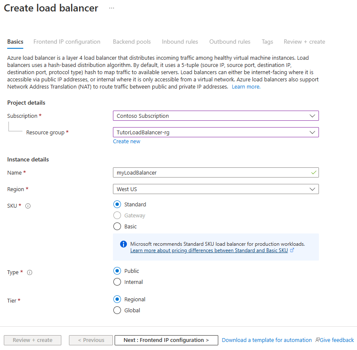Go to the Backend pools tab

[132, 42]
